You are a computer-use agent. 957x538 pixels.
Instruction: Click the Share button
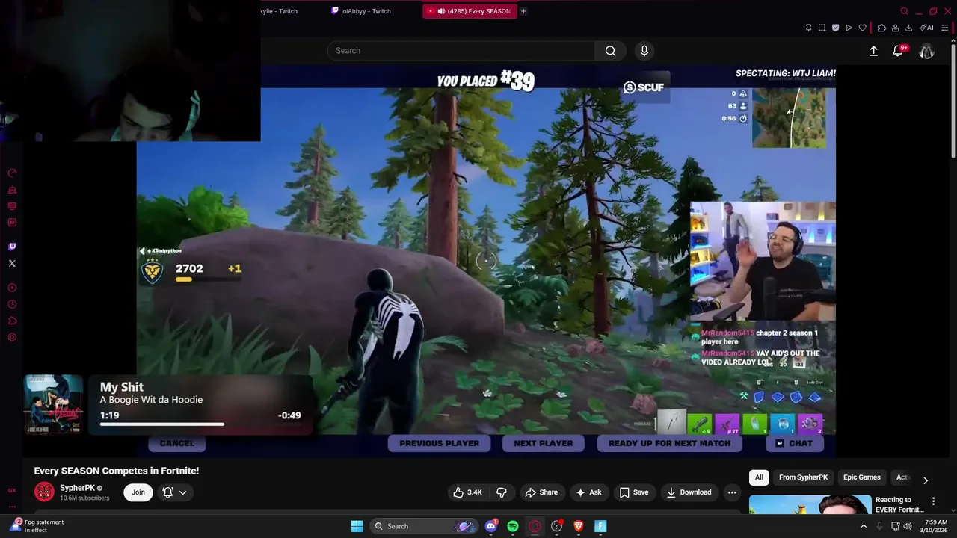[541, 492]
